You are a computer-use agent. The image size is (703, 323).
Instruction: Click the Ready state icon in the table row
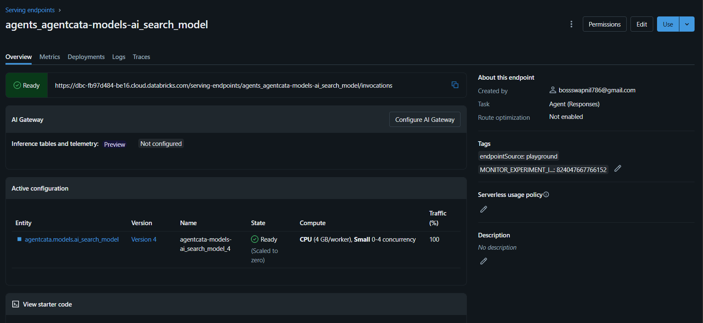point(255,239)
